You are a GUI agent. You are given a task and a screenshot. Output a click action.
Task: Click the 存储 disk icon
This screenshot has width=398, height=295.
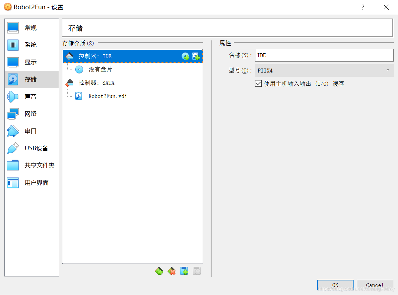[x=13, y=79]
